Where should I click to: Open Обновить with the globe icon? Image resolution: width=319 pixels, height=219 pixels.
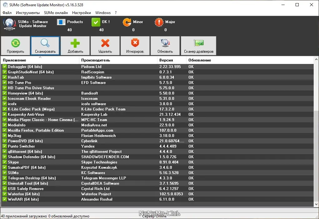coord(165,43)
